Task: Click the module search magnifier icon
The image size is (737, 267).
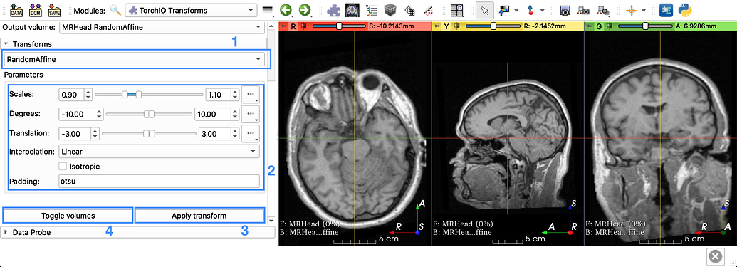Action: 115,10
